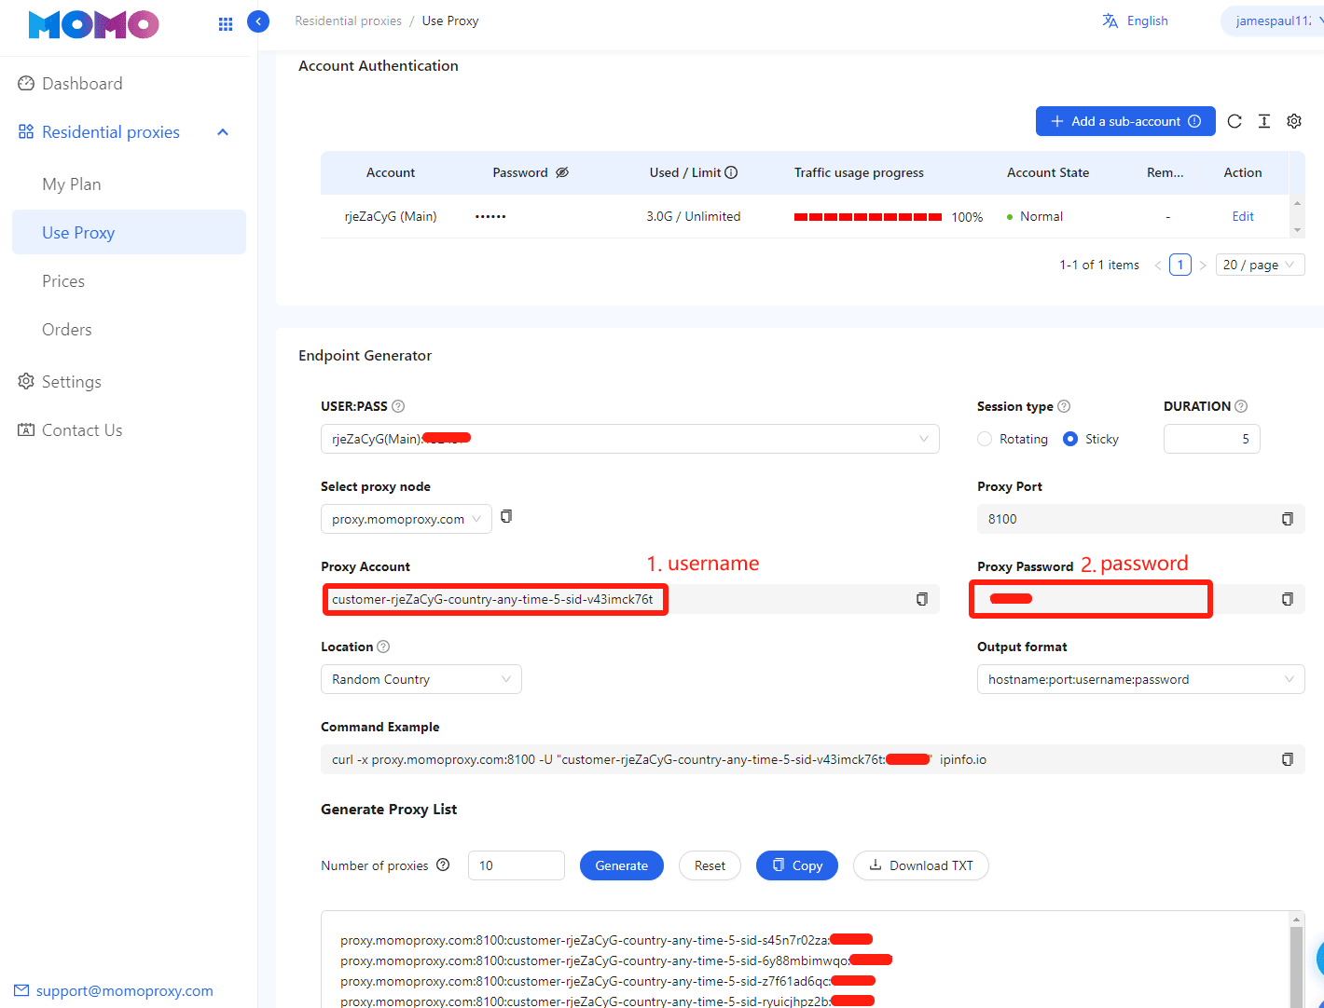Click the Number of proxies help icon

point(443,865)
